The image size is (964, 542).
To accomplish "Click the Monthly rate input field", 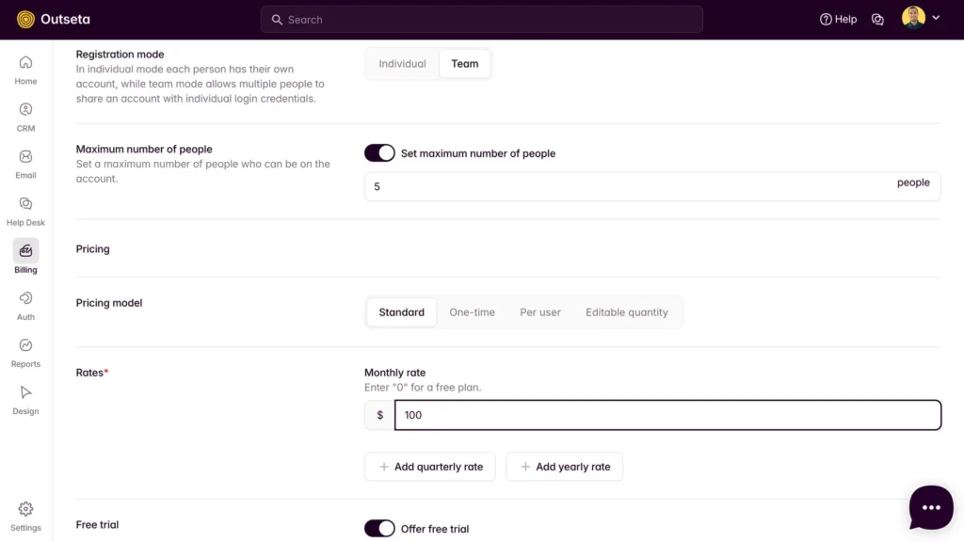I will pos(667,415).
